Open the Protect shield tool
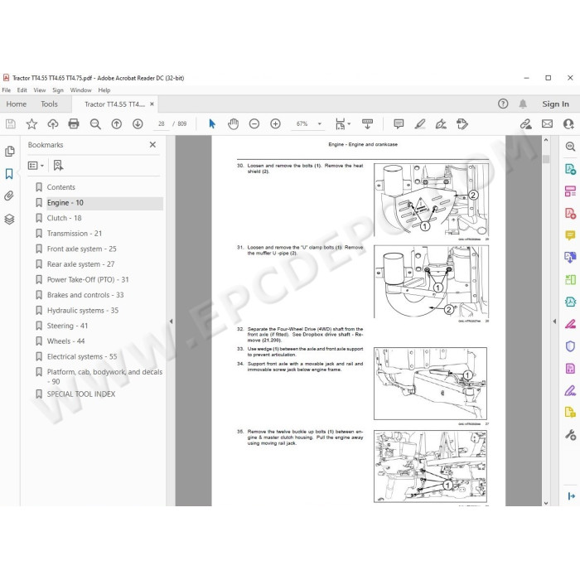580x580 pixels. [570, 346]
